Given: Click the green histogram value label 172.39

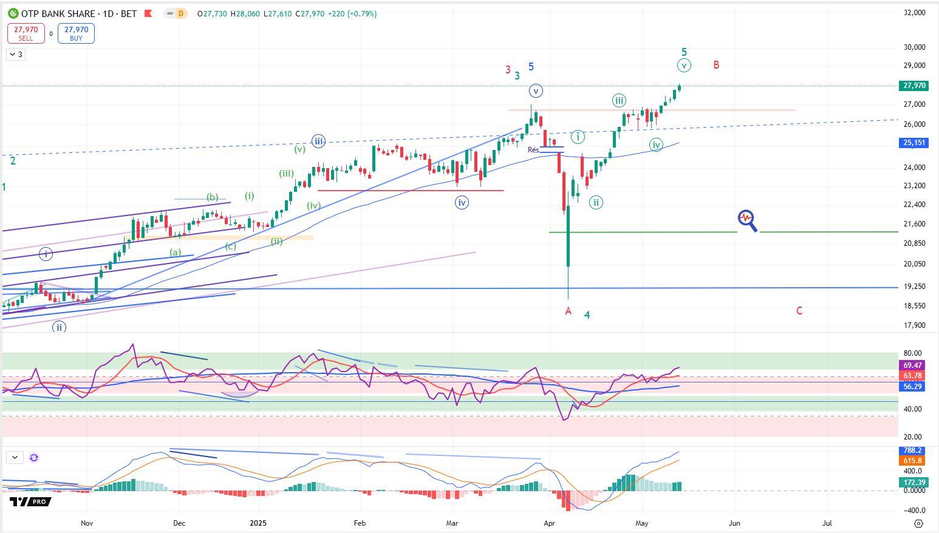Looking at the screenshot, I should tap(913, 483).
